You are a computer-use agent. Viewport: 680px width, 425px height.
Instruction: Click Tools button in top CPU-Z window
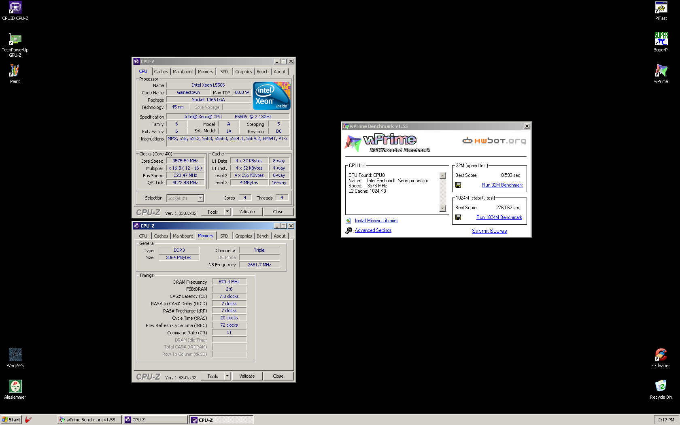[212, 212]
